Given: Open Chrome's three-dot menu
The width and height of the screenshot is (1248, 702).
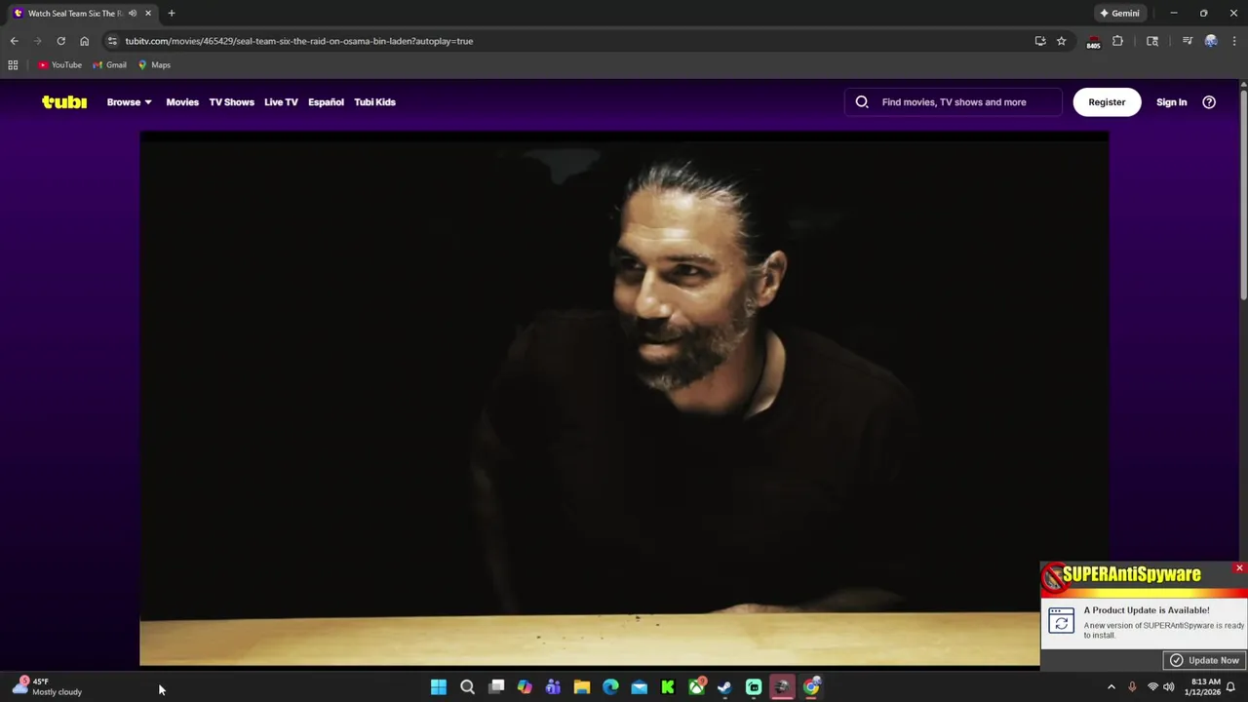Looking at the screenshot, I should point(1234,41).
